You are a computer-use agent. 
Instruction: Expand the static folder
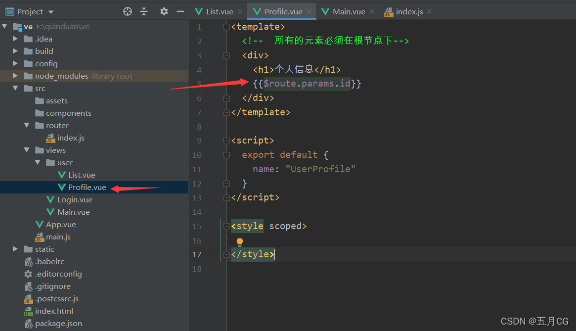click(x=15, y=249)
